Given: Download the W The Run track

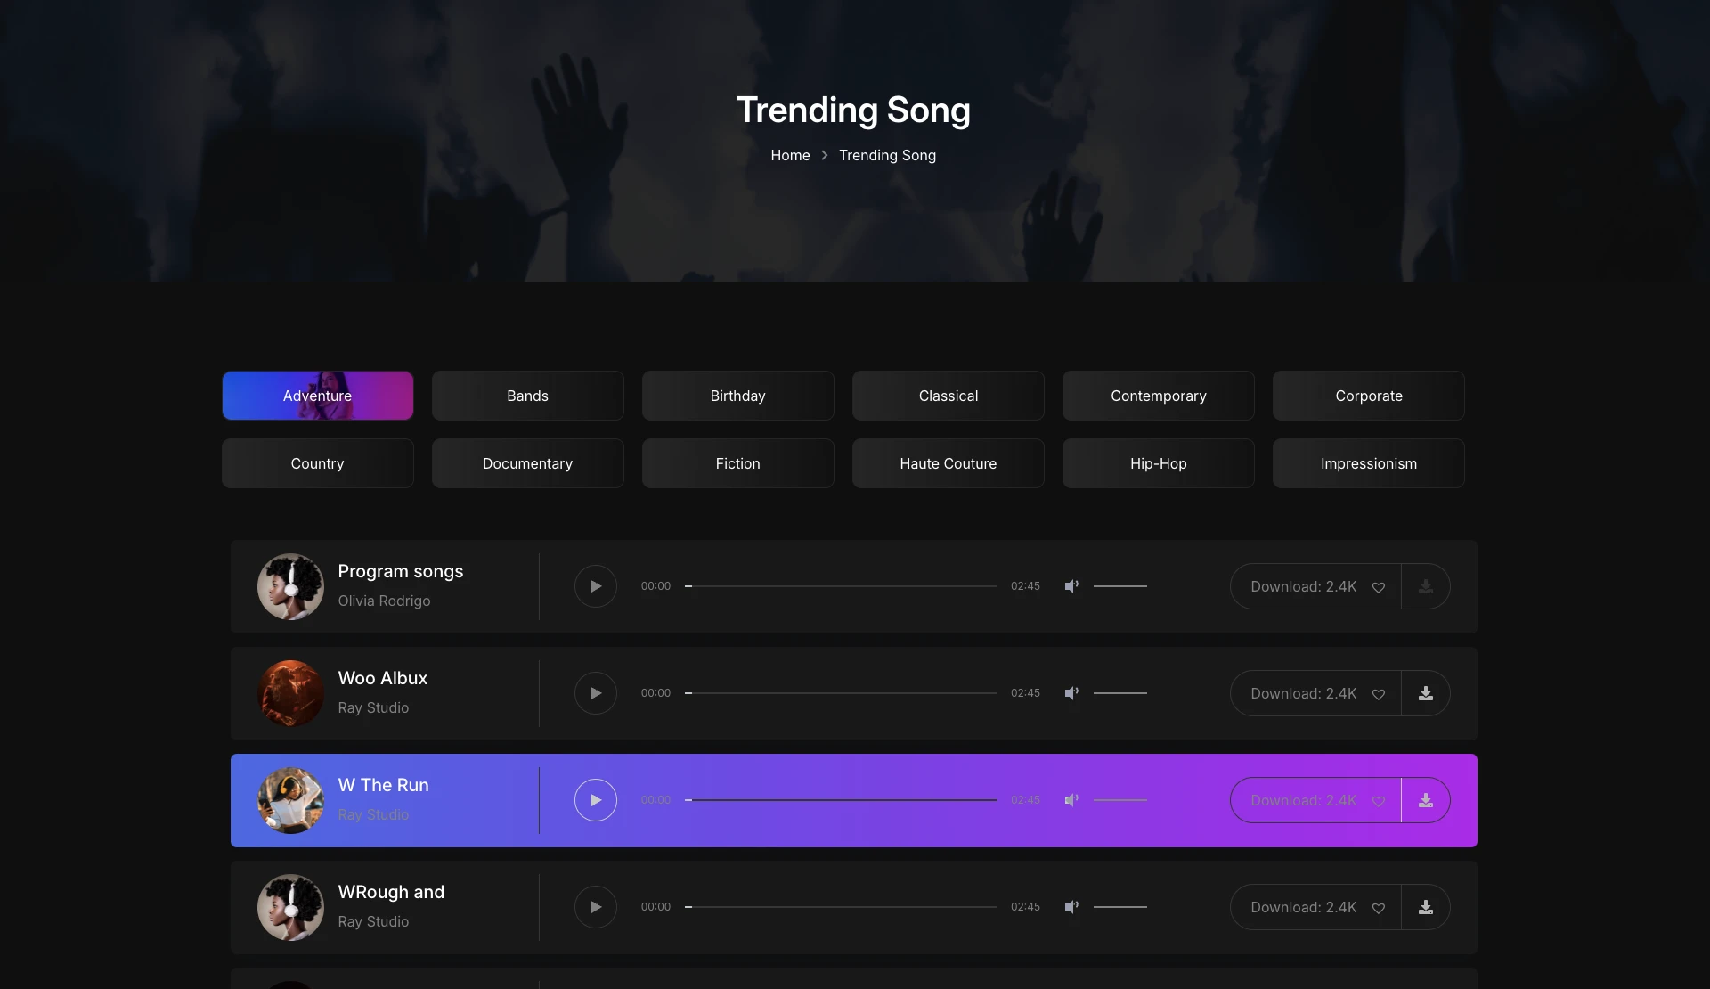Looking at the screenshot, I should 1426,800.
